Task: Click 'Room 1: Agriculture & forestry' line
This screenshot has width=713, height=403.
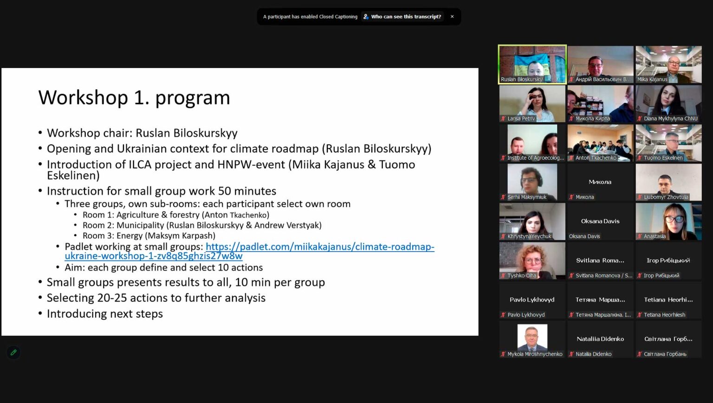Action: (176, 215)
